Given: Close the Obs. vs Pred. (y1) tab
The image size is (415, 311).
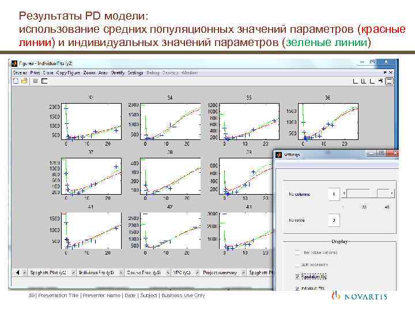Looking at the screenshot, I should pos(168,272).
